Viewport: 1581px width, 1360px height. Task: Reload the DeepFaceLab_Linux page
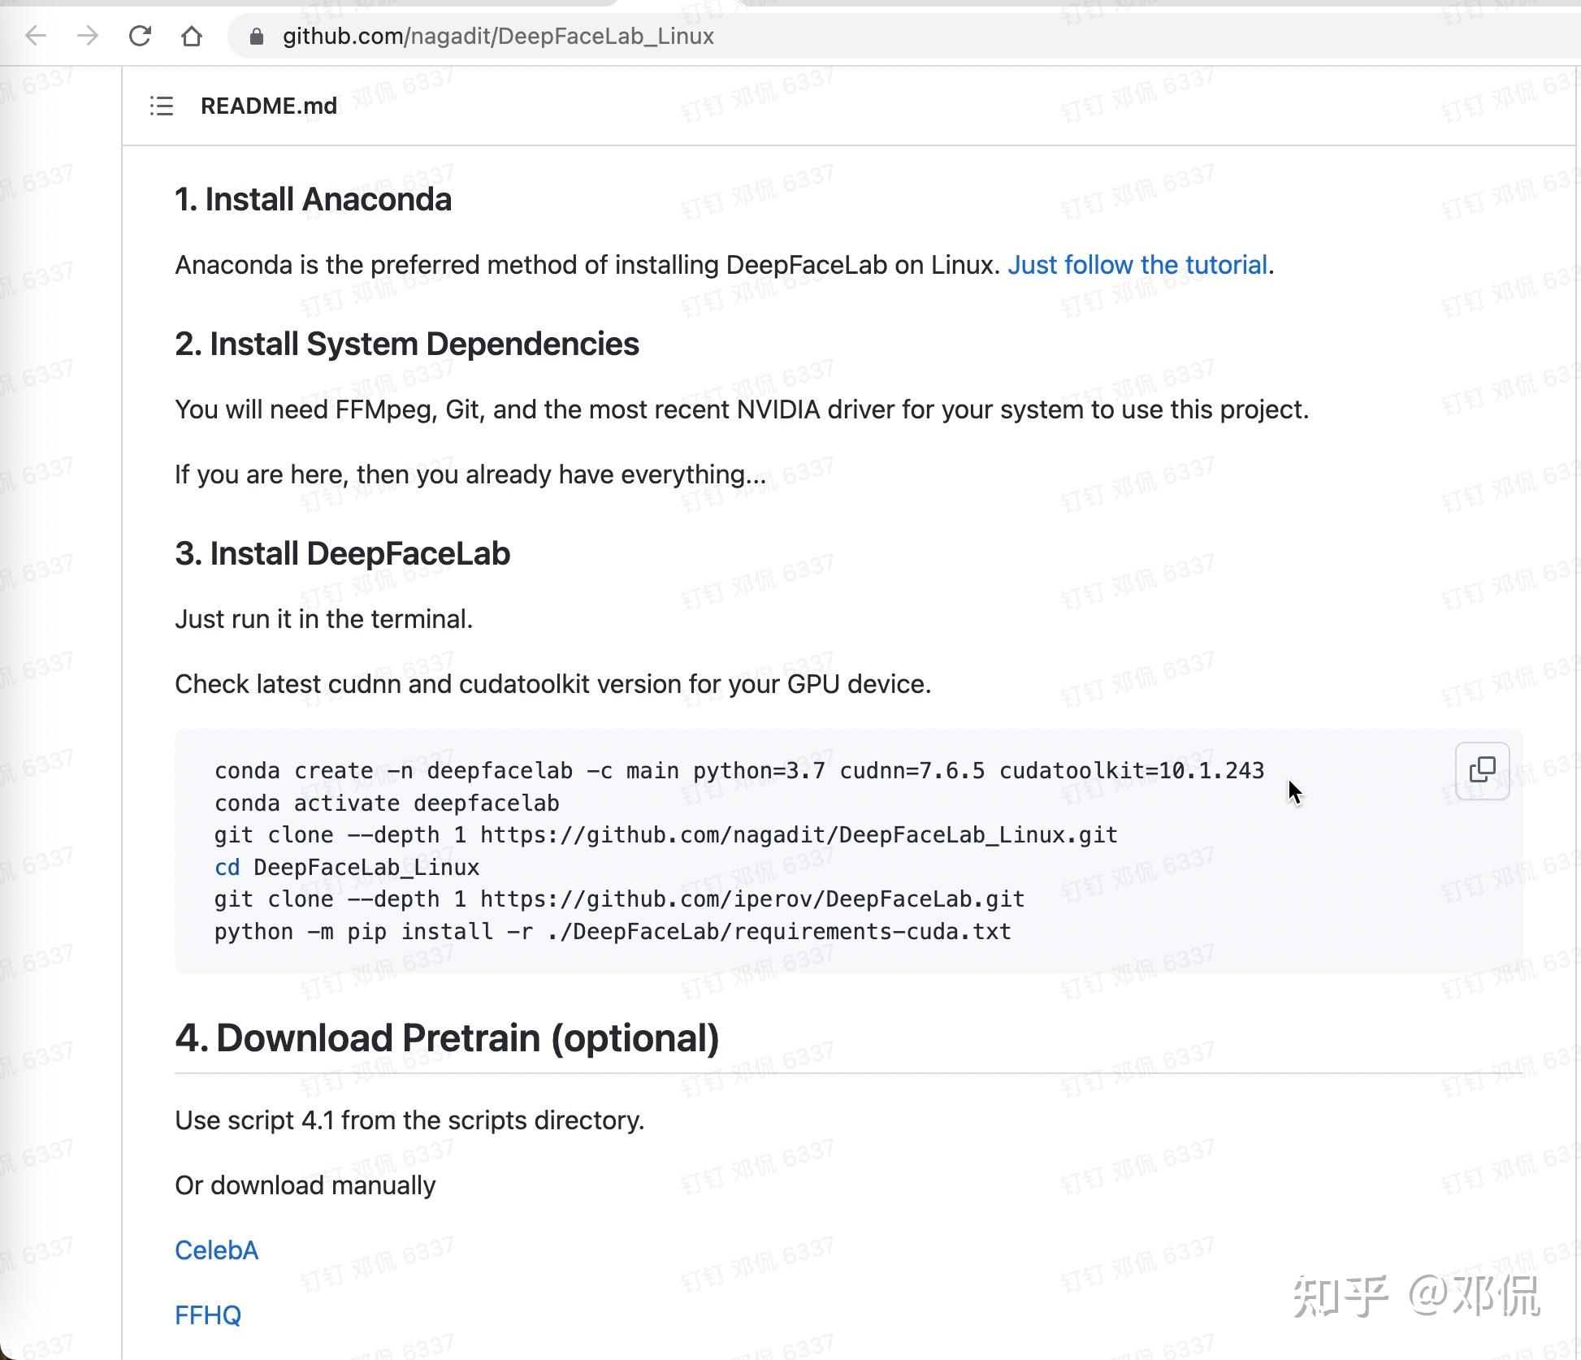point(141,36)
